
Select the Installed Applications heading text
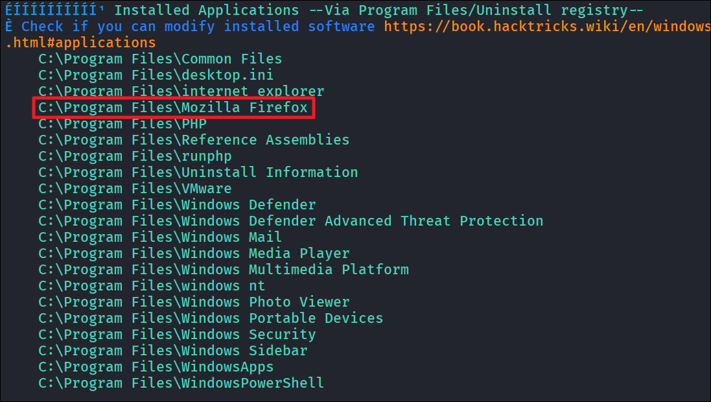(x=207, y=10)
